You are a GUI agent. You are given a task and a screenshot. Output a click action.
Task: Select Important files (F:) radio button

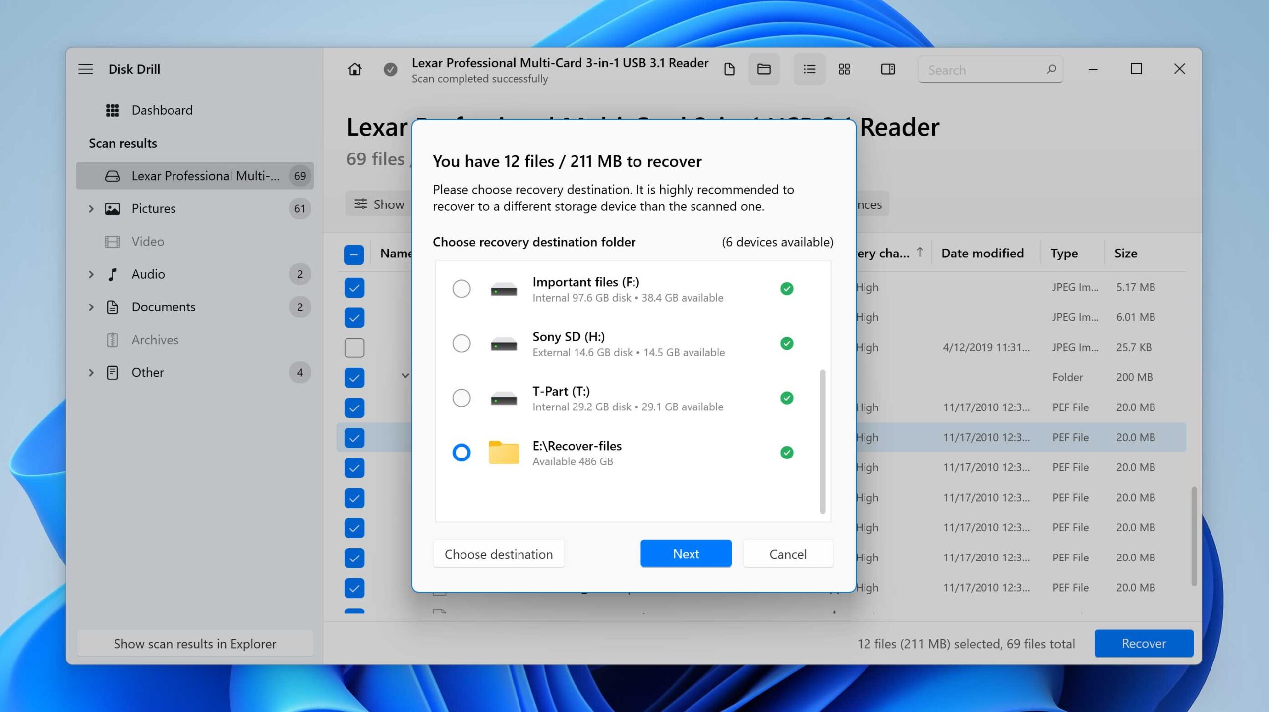(x=461, y=289)
